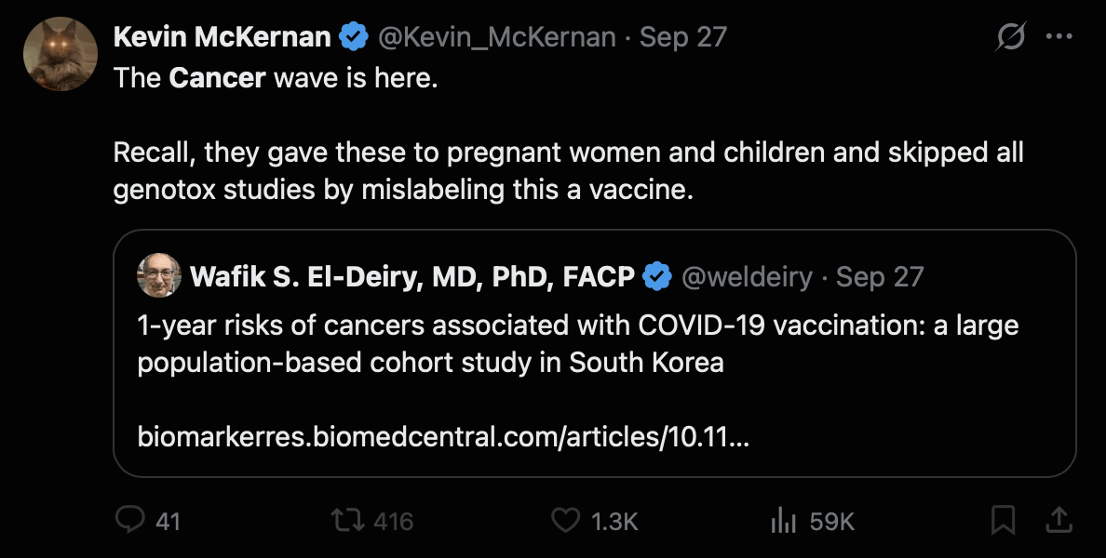Open Wafik El-Deiry's small avatar
This screenshot has height=558, width=1106.
pyautogui.click(x=159, y=276)
